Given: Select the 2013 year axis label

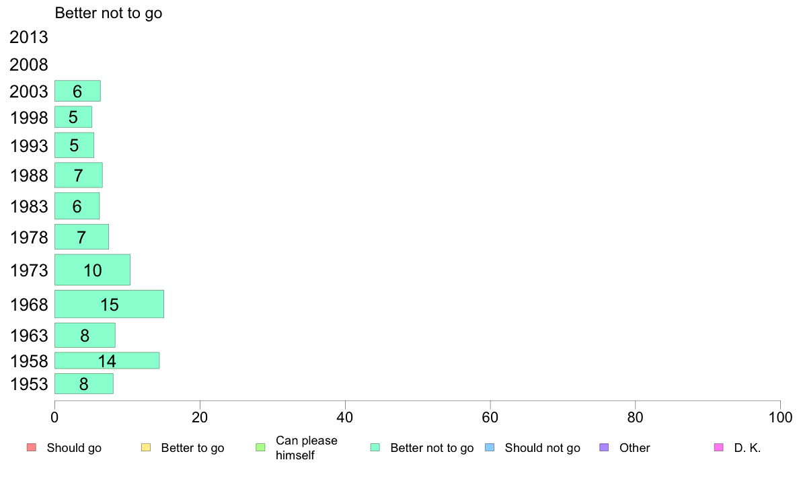Looking at the screenshot, I should pos(28,37).
